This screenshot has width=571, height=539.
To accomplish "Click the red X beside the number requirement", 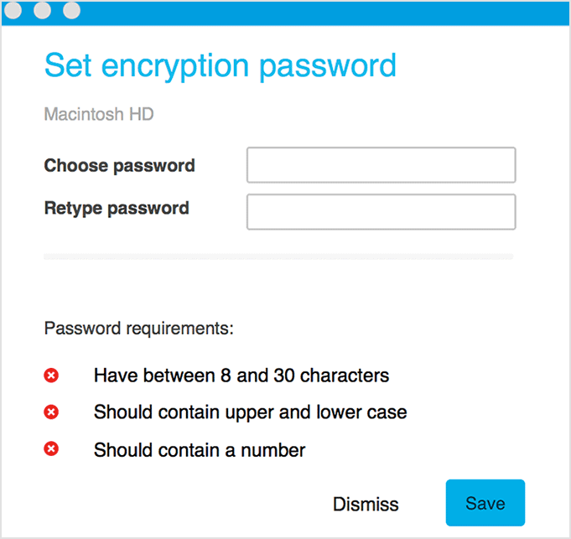I will (x=51, y=450).
